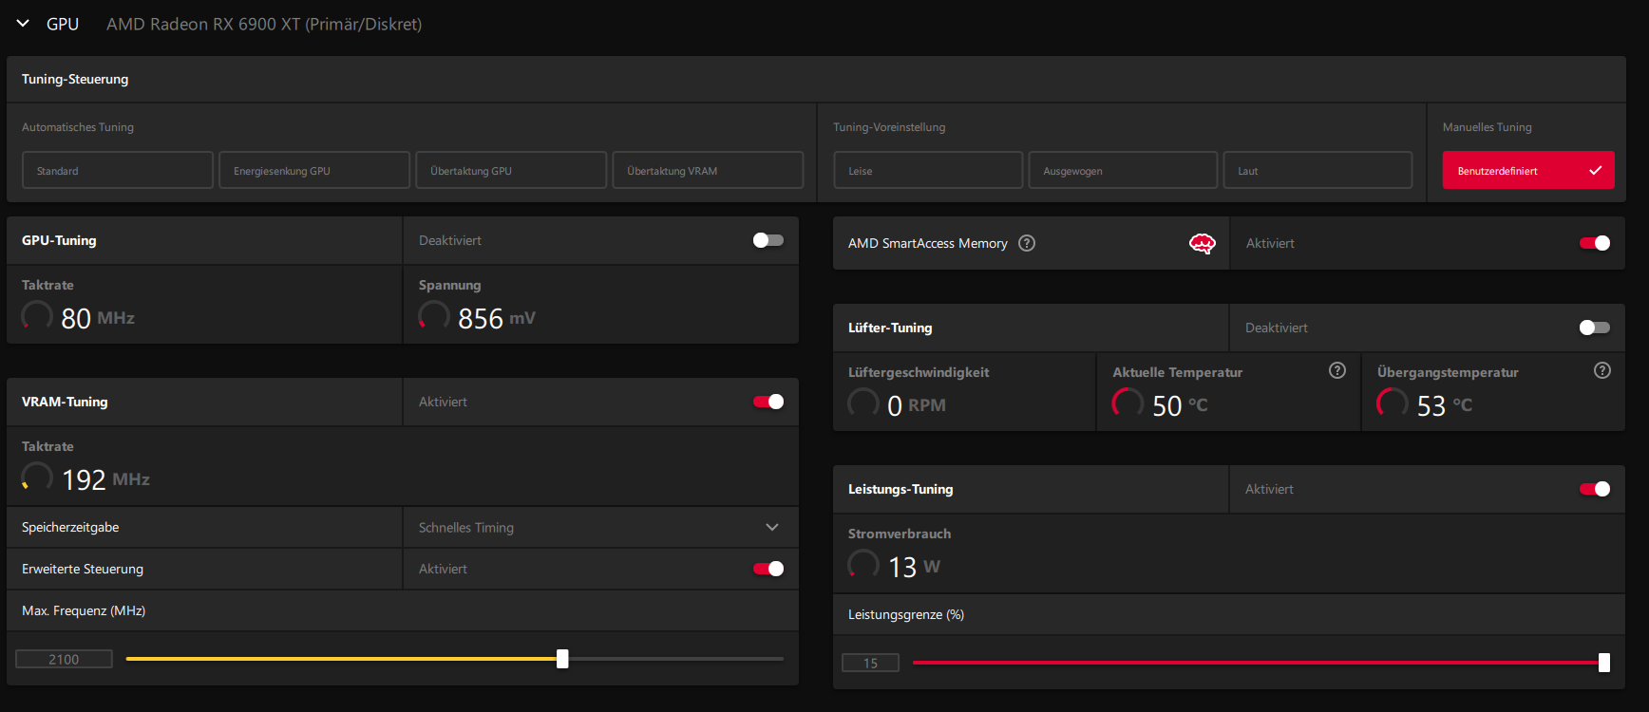Click the Spannung 856 mV gauge icon
The height and width of the screenshot is (712, 1649).
coord(434,315)
